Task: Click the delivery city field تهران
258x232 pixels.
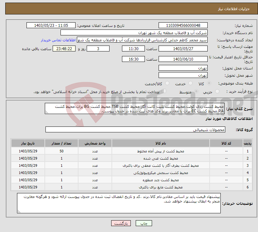Action: 183,75
